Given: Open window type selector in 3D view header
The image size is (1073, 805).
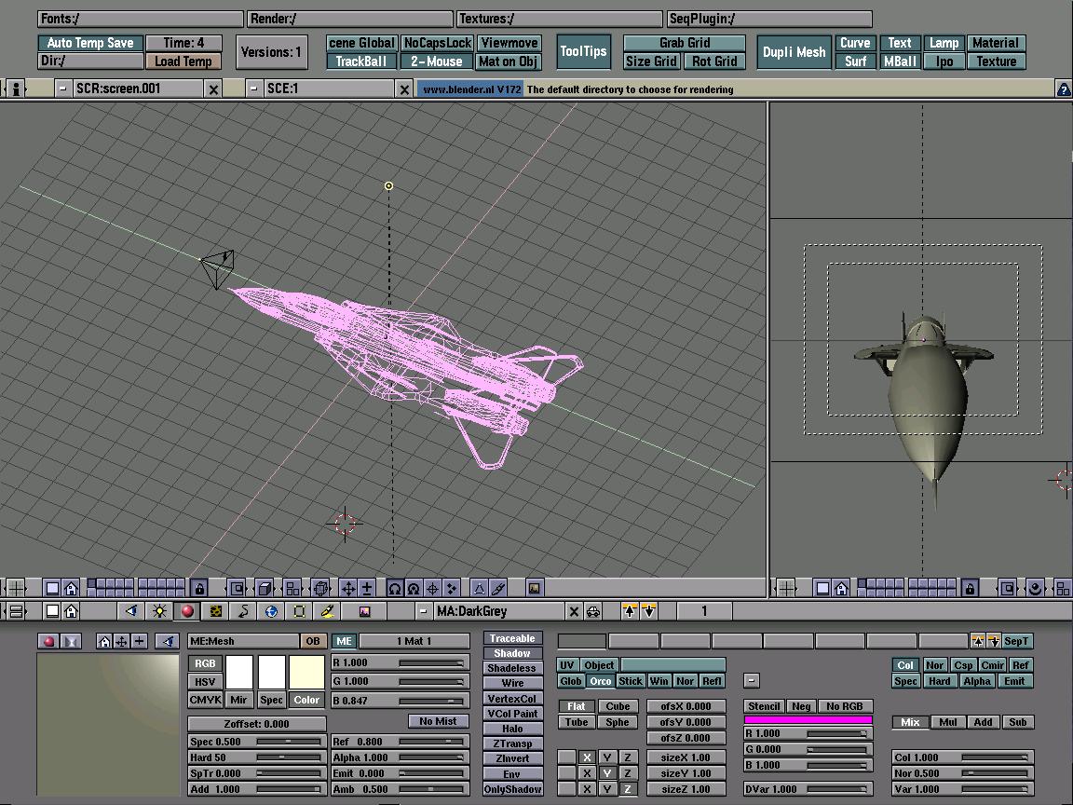Looking at the screenshot, I should click(16, 587).
